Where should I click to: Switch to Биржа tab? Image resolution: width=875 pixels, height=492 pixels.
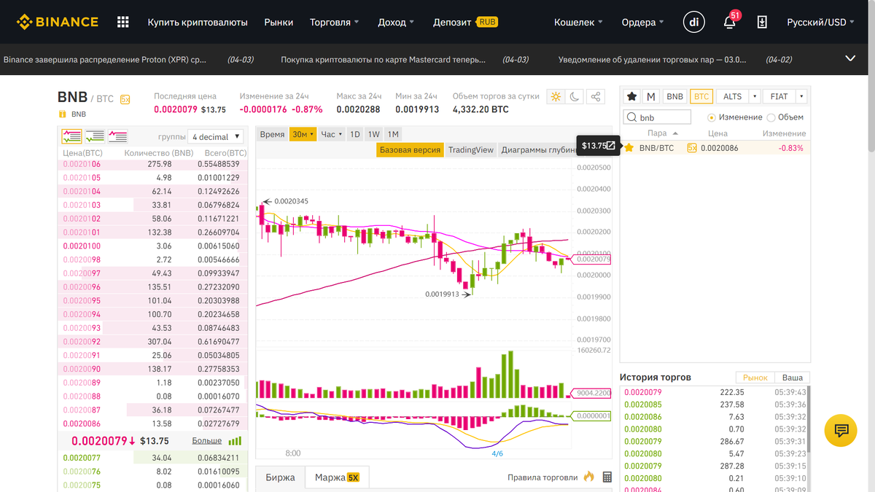[281, 477]
